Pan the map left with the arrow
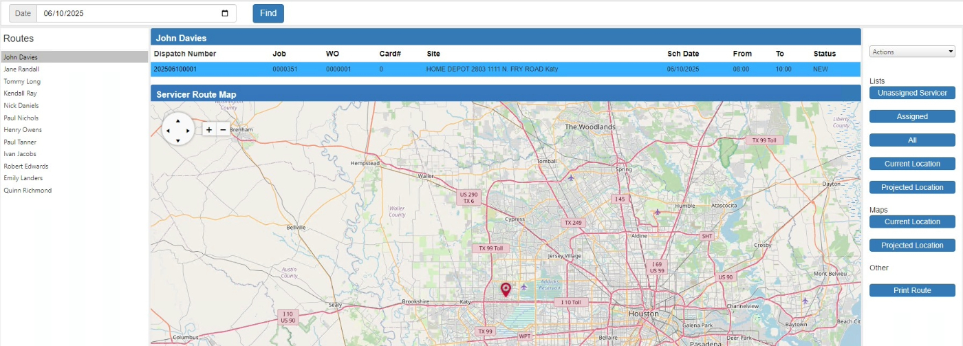 pos(168,130)
